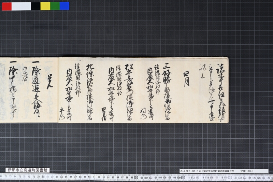Click the manuscript column starting with 三好勝
The image size is (273, 182).
click(167, 91)
